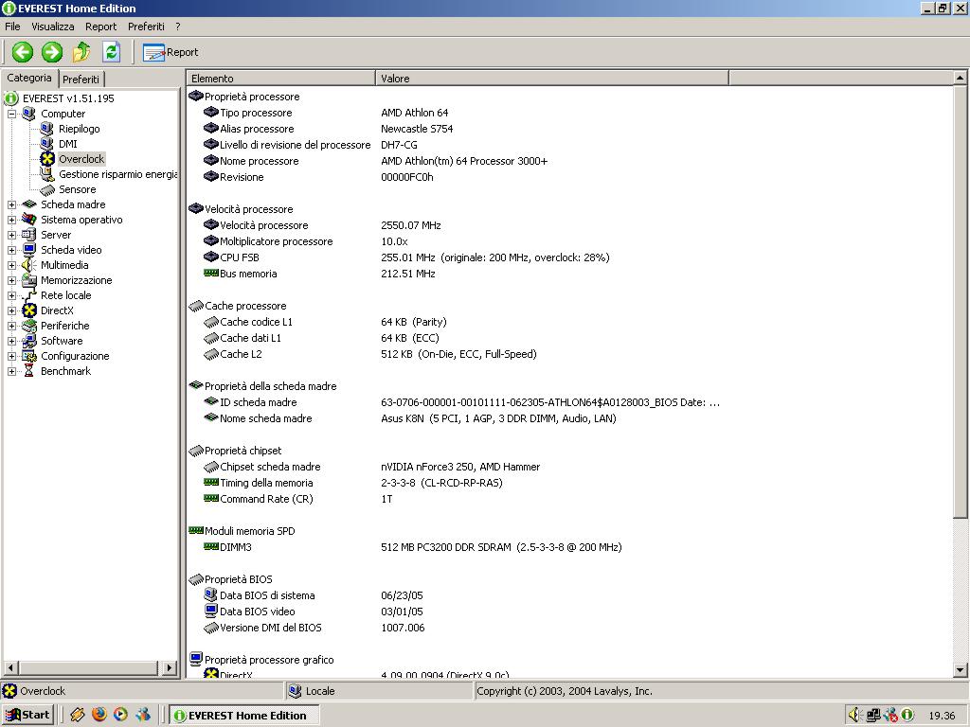Screen dimensions: 970x727
Task: Click the Scheda madre board icon
Action: 29,204
